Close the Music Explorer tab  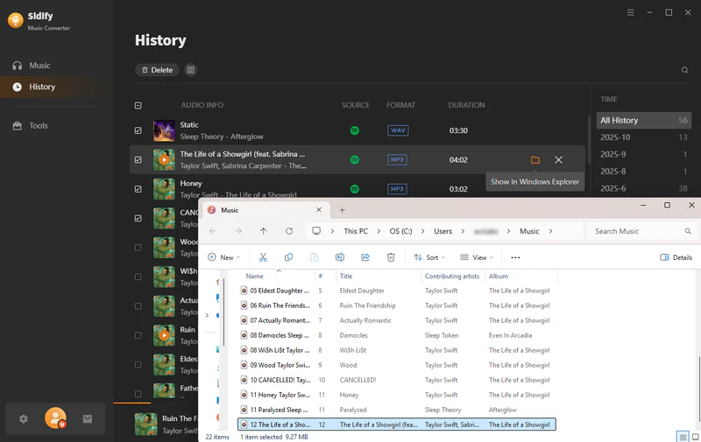point(319,210)
